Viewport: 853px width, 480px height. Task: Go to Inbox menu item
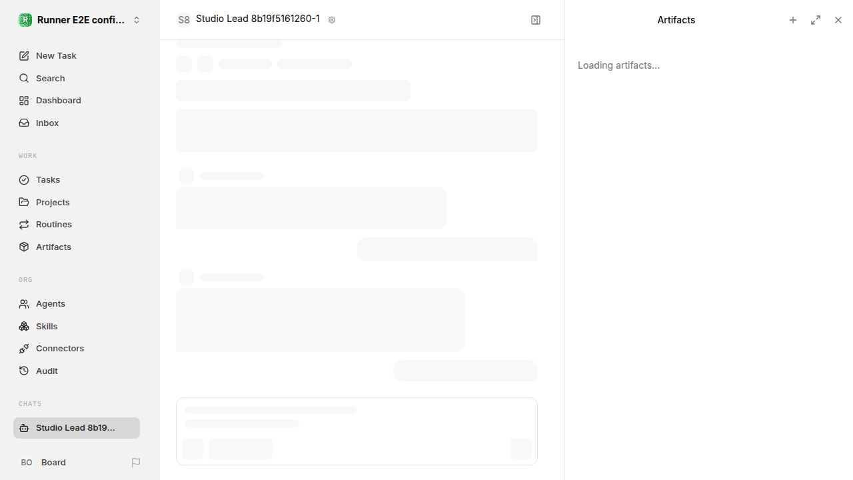click(47, 123)
